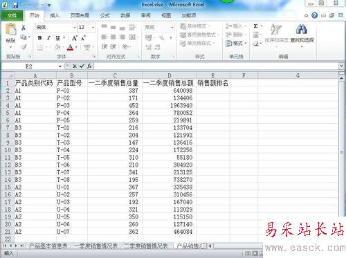
Task: Click the Cut scissors icon
Action: click(x=24, y=28)
